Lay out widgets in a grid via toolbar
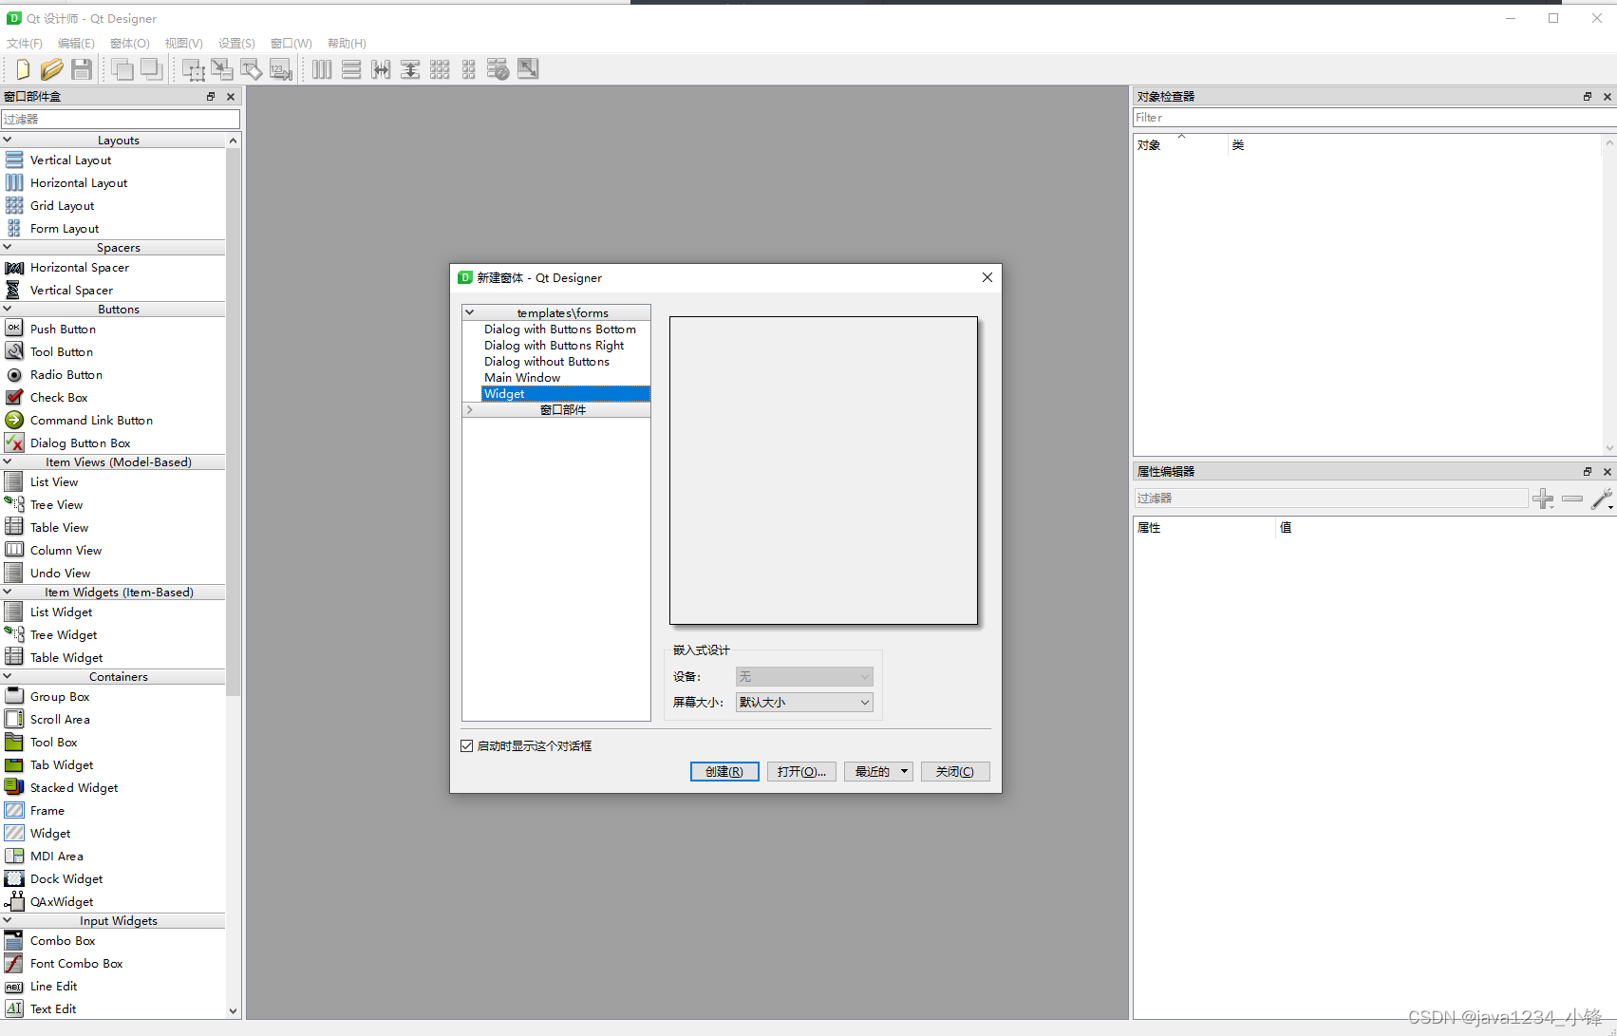This screenshot has width=1617, height=1036. 440,68
